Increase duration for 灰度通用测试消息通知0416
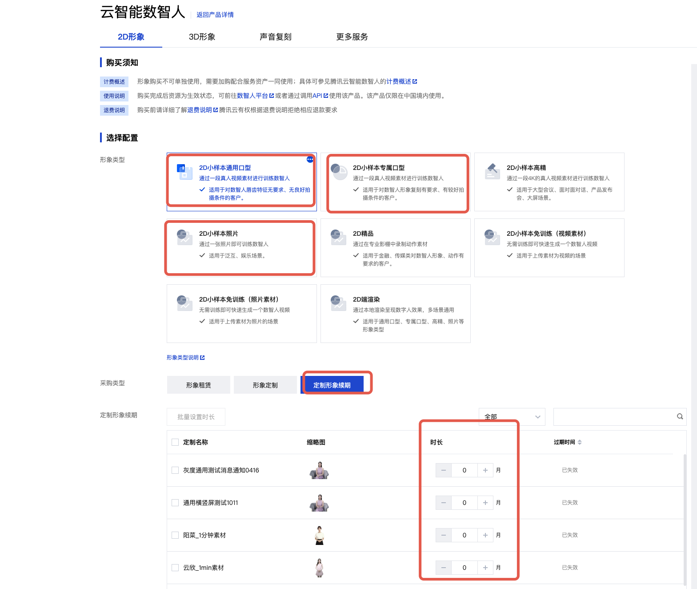697x589 pixels. (x=485, y=470)
